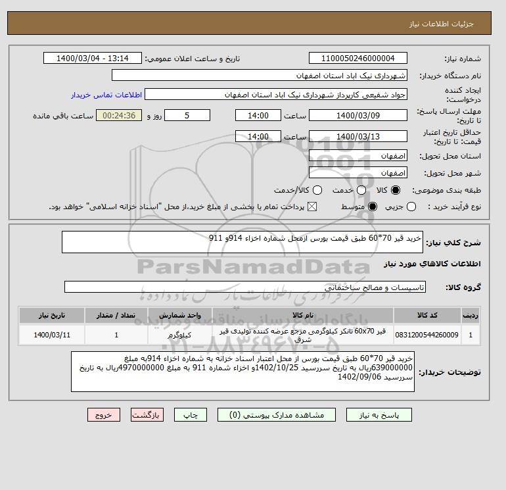Click the چاپ print button
The image size is (506, 490).
coord(191,415)
